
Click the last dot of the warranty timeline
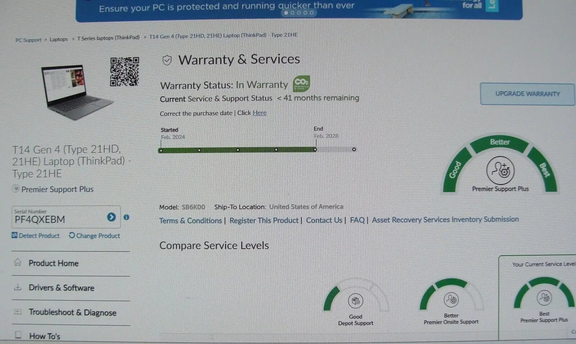pos(354,149)
